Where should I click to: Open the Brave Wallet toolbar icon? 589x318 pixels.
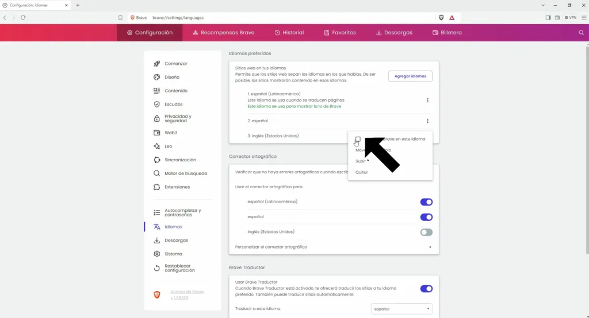[x=557, y=18]
